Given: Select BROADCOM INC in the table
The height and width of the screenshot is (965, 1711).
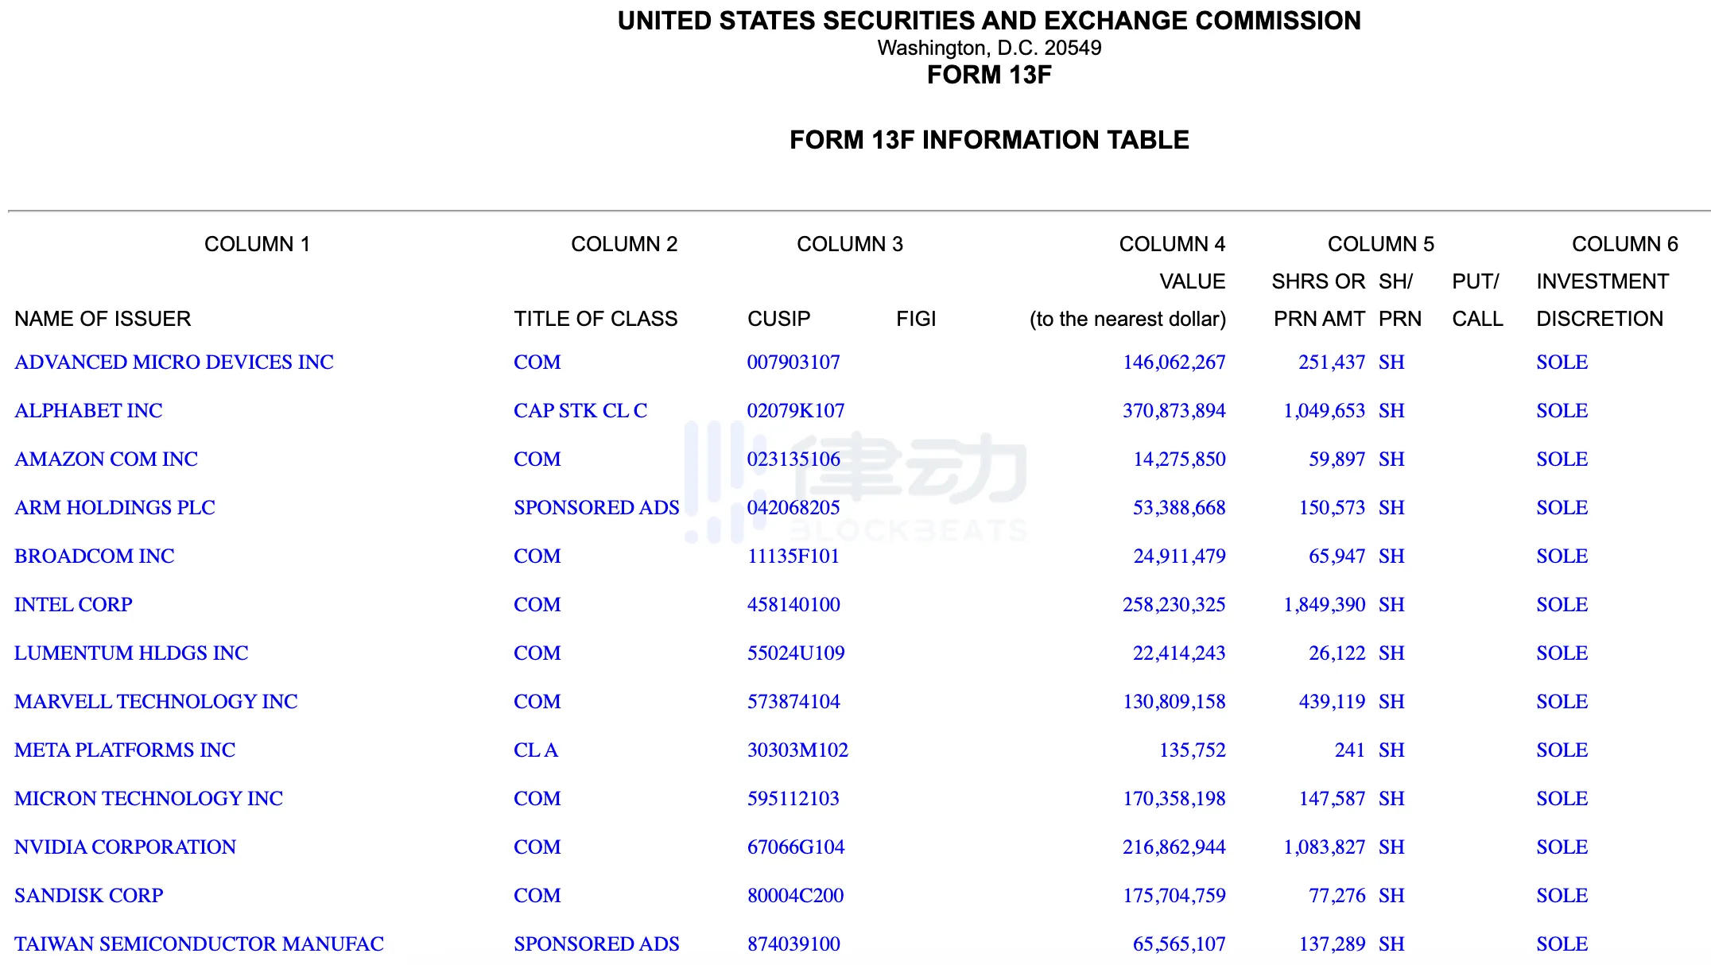Looking at the screenshot, I should click(x=94, y=556).
